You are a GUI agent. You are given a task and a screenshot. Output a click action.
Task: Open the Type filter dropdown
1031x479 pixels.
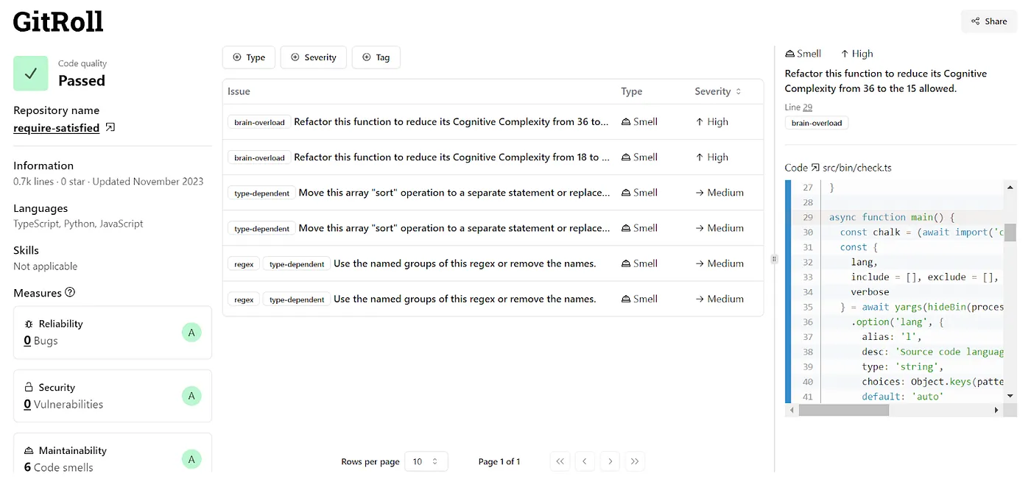(249, 57)
